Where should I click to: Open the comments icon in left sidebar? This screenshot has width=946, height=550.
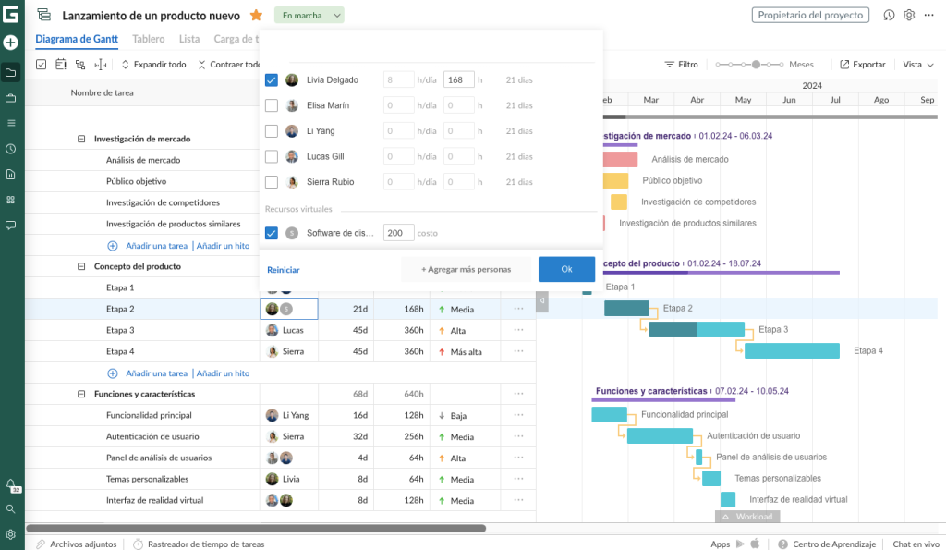pyautogui.click(x=11, y=225)
